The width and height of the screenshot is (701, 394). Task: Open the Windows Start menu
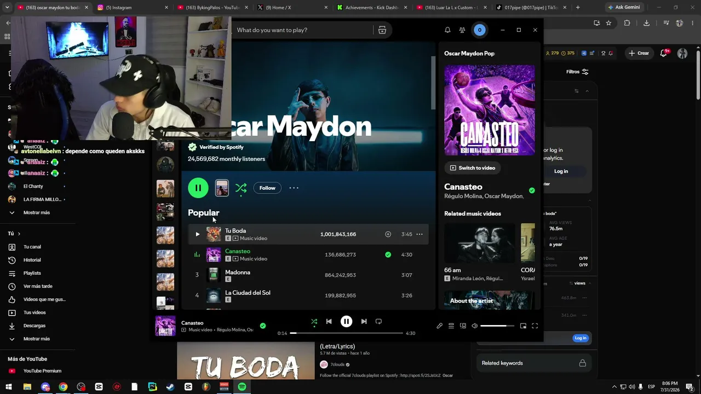coord(9,387)
